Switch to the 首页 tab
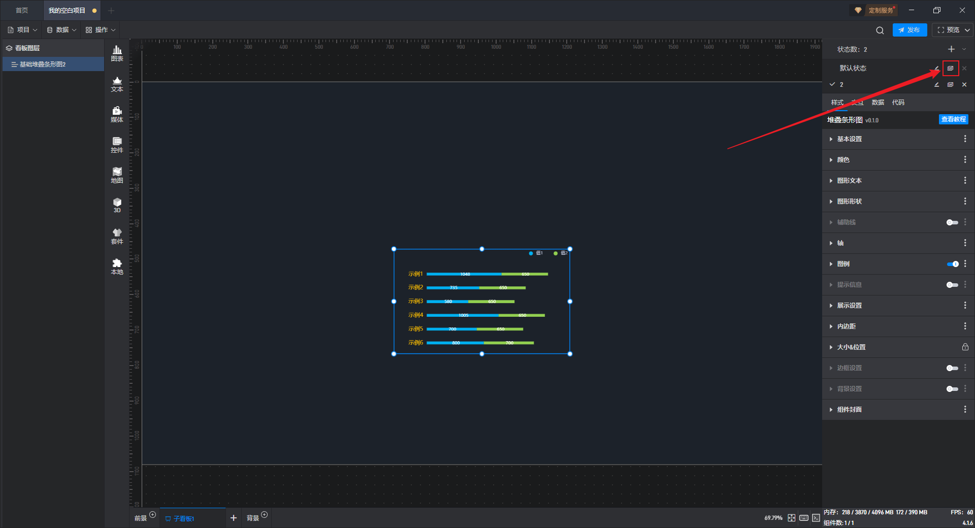This screenshot has height=528, width=975. click(x=22, y=10)
